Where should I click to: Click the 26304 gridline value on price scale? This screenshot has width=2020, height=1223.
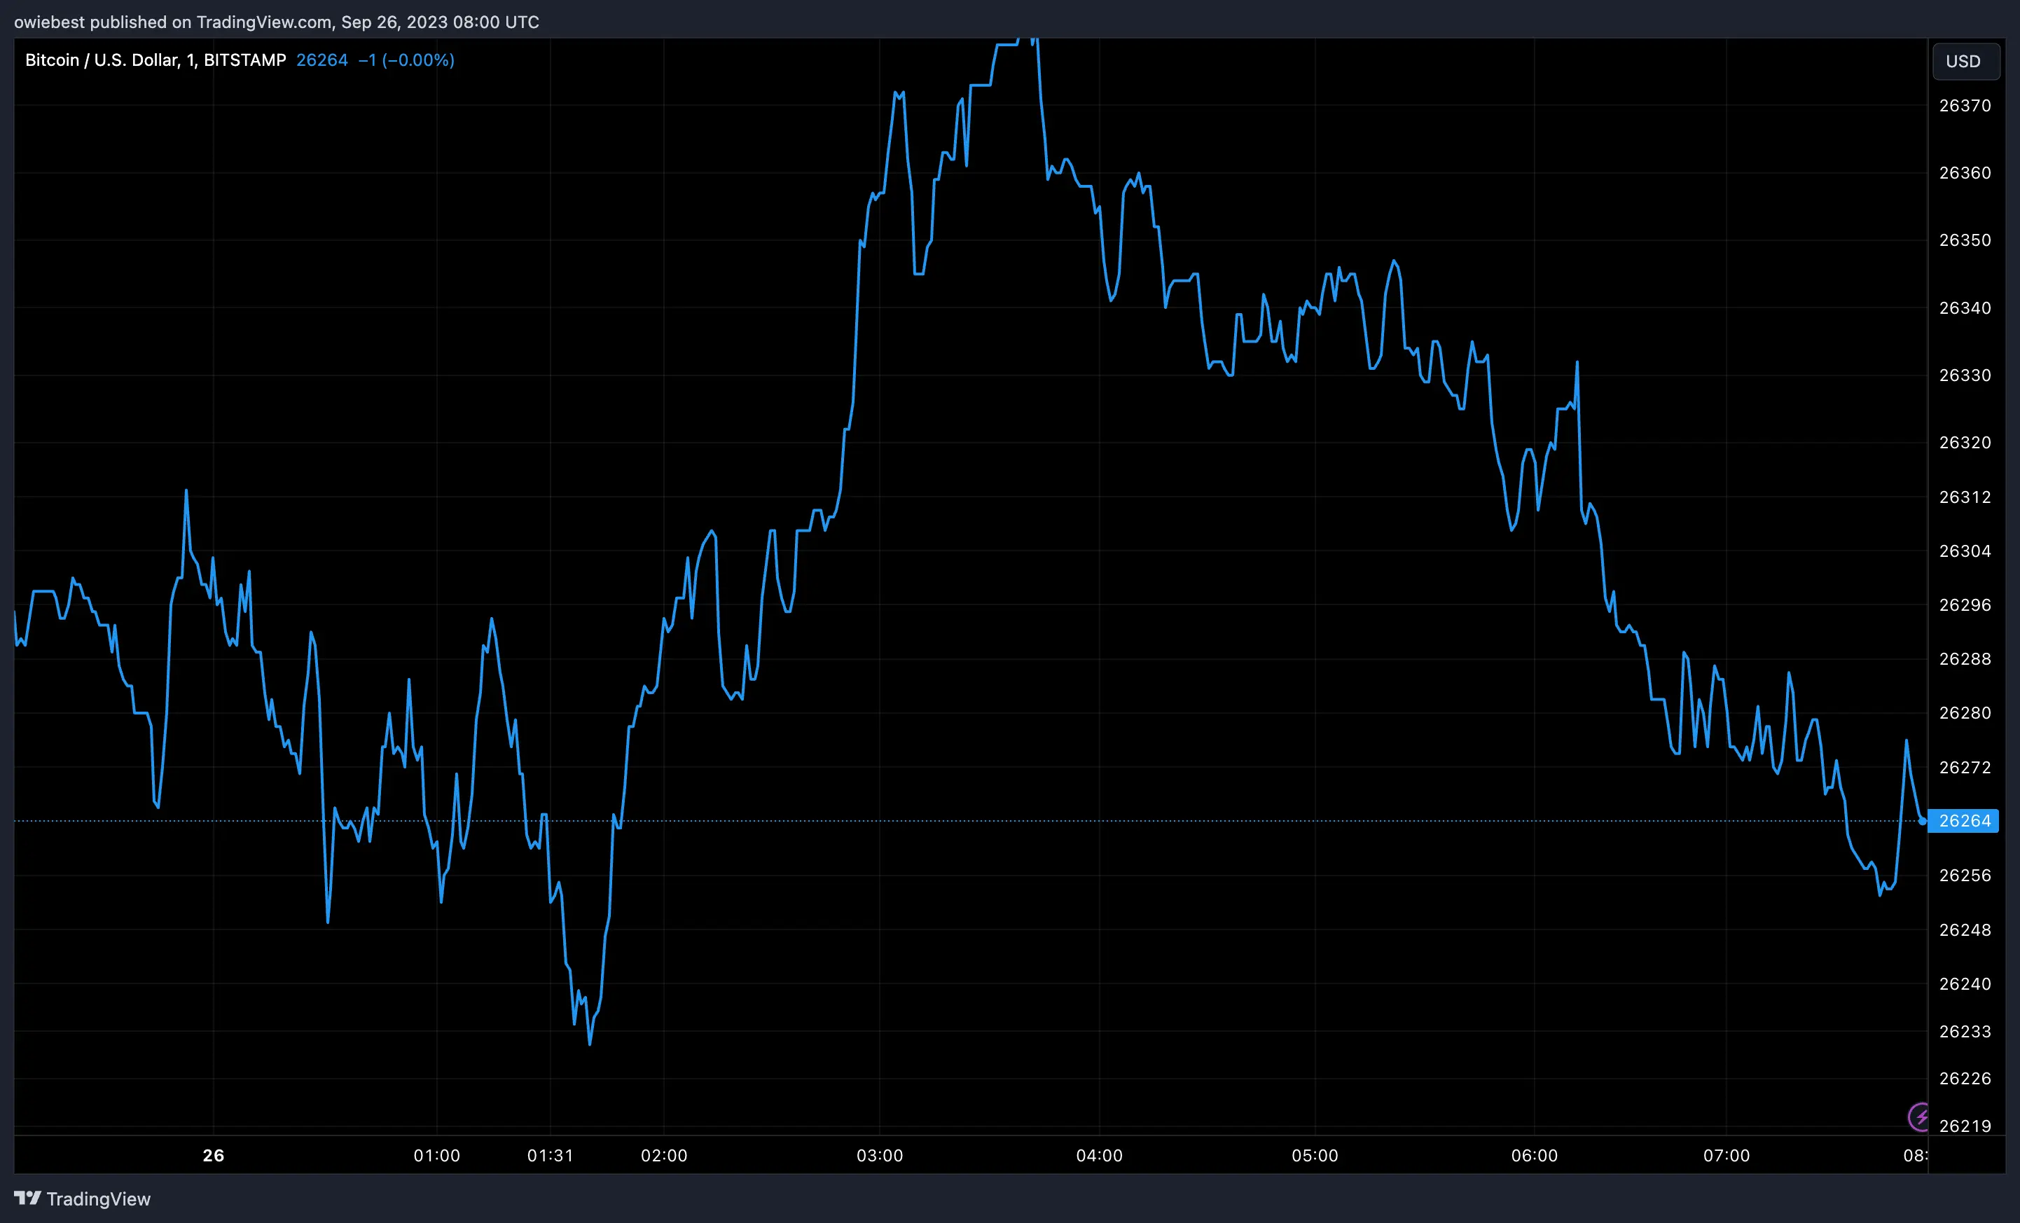[1965, 551]
